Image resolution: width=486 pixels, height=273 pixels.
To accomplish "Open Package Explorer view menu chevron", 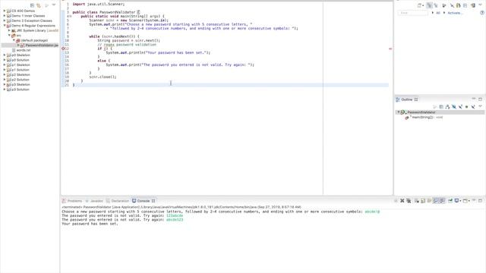I will [x=54, y=5].
